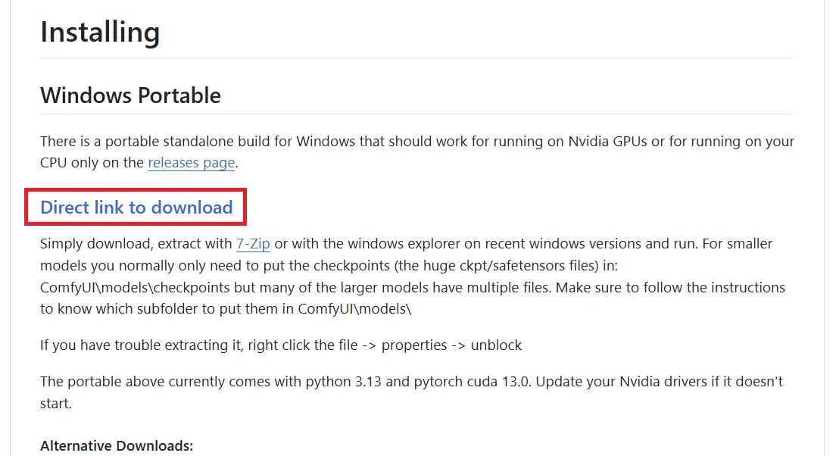This screenshot has height=456, width=836.
Task: Click the Direct link to download
Action: (x=136, y=208)
